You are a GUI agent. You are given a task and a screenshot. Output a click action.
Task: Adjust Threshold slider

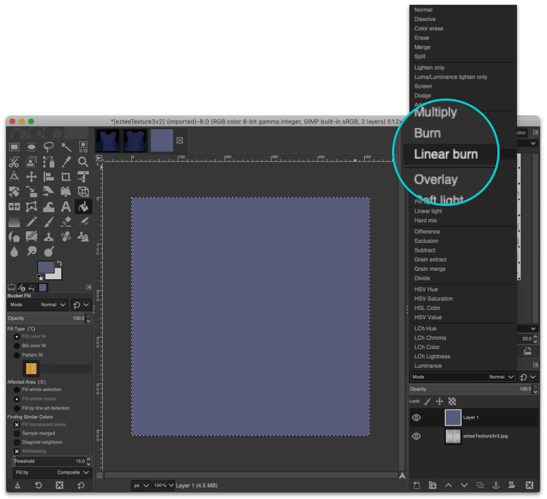50,462
